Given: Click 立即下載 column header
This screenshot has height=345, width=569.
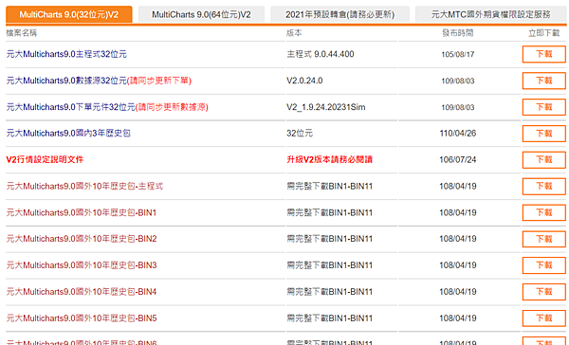Looking at the screenshot, I should pyautogui.click(x=544, y=33).
